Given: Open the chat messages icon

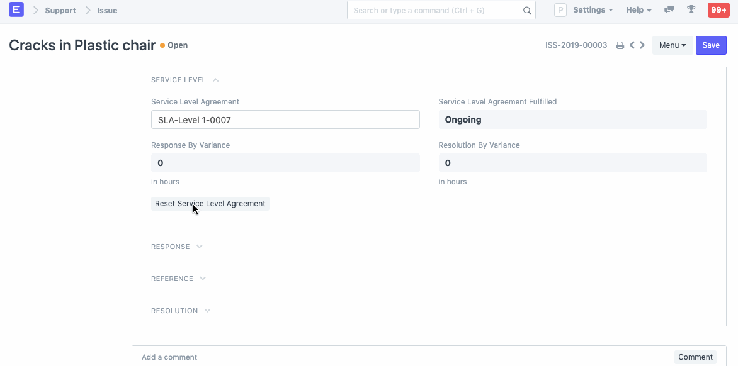Looking at the screenshot, I should click(669, 10).
